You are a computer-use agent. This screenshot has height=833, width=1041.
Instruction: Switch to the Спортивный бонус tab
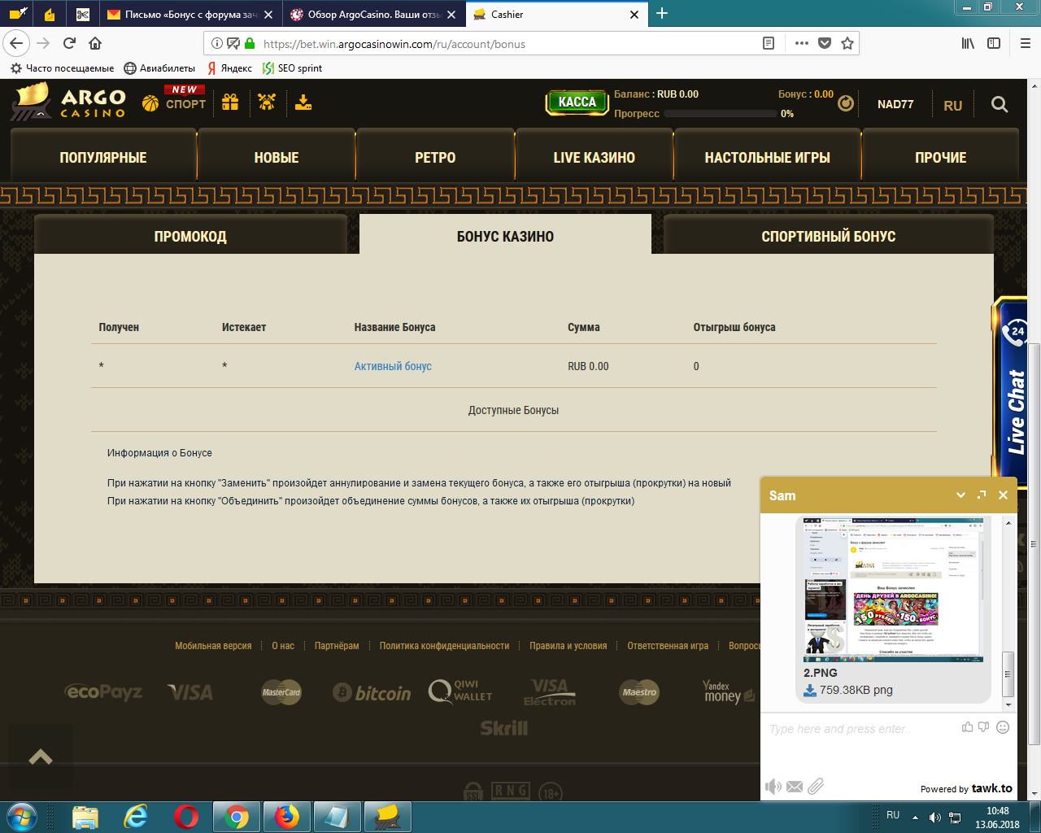coord(829,235)
